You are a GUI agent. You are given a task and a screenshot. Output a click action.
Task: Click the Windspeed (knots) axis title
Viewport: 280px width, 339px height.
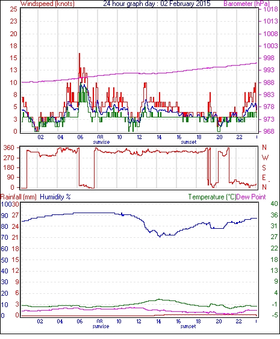point(48,4)
